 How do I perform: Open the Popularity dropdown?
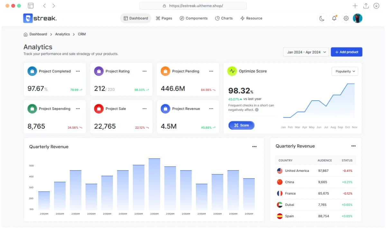point(345,71)
